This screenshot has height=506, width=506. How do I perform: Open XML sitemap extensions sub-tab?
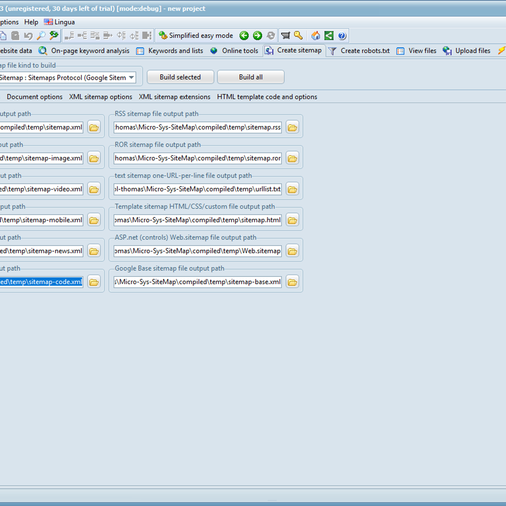pos(175,97)
